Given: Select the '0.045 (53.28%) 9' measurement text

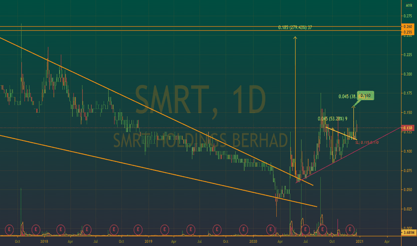Looking at the screenshot, I should tap(332, 119).
